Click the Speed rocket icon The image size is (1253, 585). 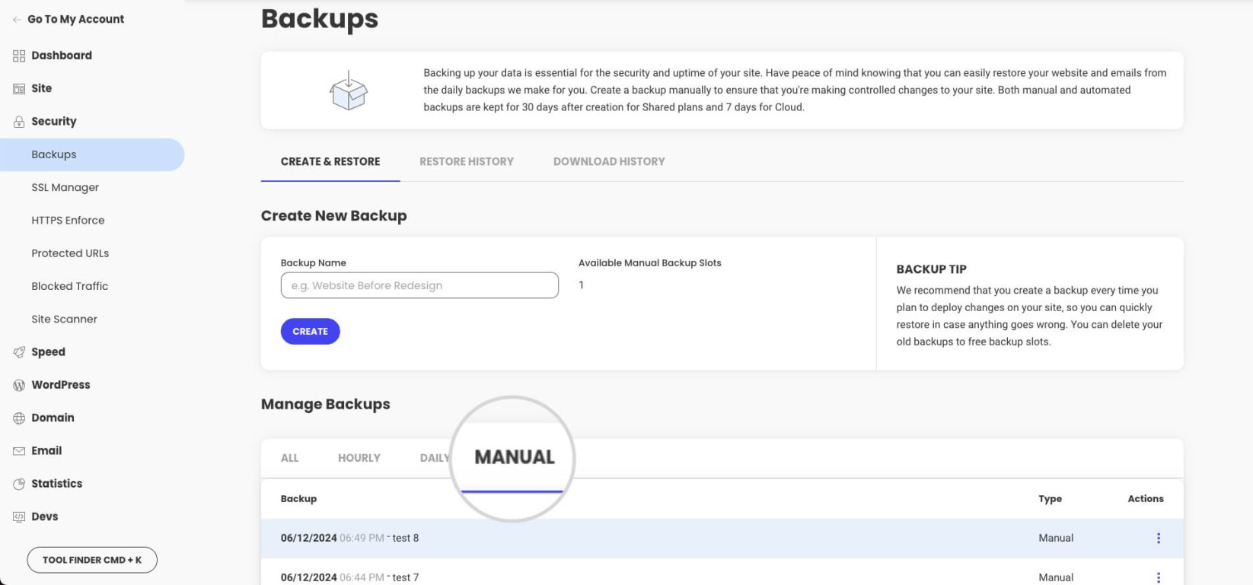(19, 352)
